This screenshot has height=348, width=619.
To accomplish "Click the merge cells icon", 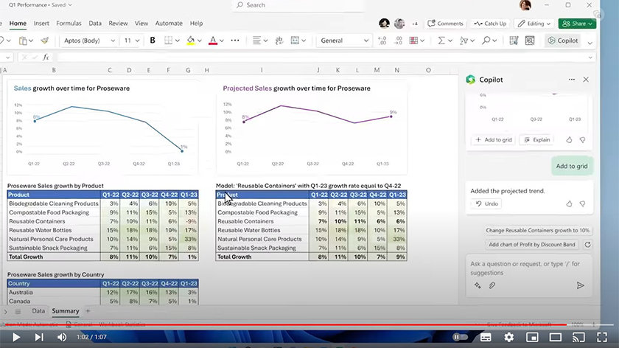I will pos(295,41).
